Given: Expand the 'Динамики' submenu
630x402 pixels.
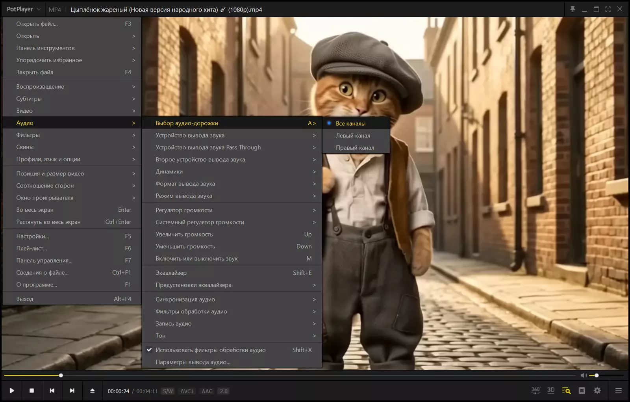Looking at the screenshot, I should [x=232, y=171].
